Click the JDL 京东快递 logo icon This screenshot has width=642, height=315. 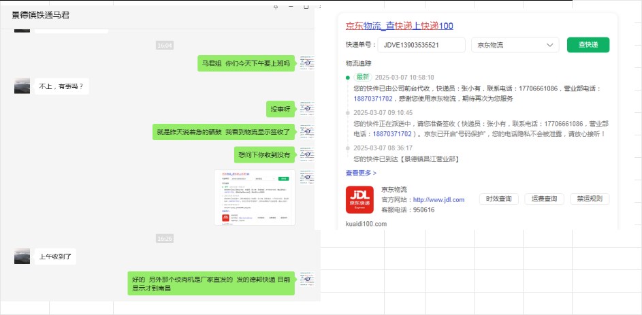359,199
